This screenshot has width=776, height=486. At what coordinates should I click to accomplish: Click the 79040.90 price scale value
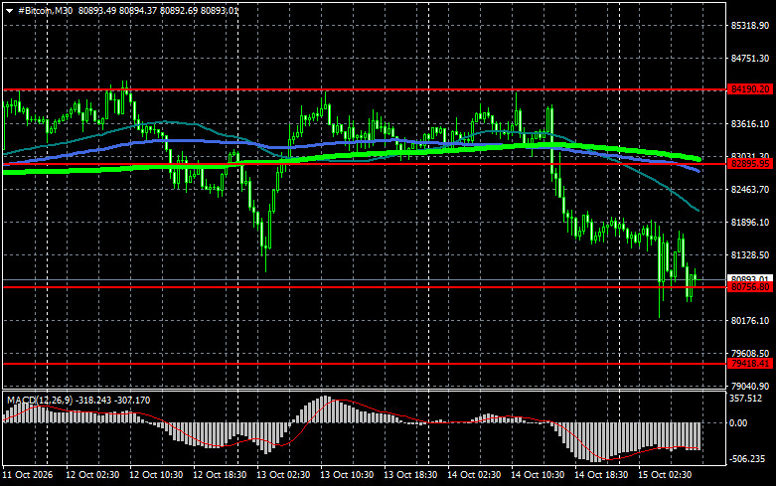point(750,386)
